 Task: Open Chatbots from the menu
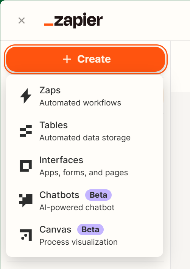point(84,201)
